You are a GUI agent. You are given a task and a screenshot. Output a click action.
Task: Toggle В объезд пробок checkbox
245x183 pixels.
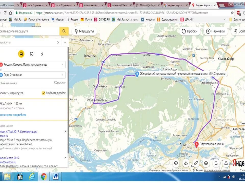tap(43, 93)
